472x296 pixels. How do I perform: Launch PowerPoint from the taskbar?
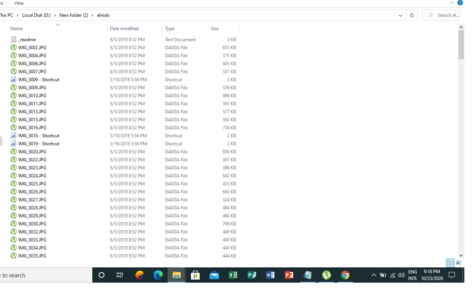pyautogui.click(x=289, y=275)
